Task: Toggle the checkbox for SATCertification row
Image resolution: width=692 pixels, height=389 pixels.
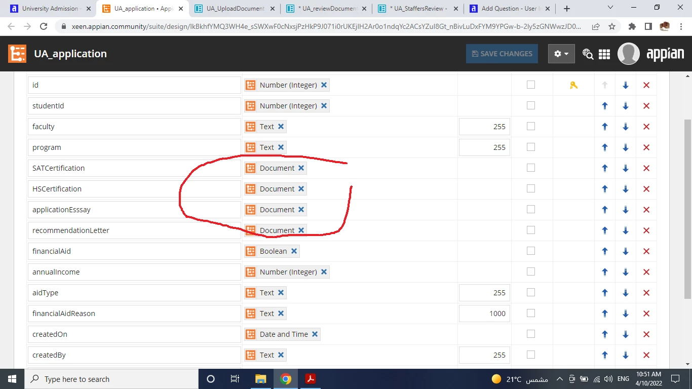Action: 531,168
